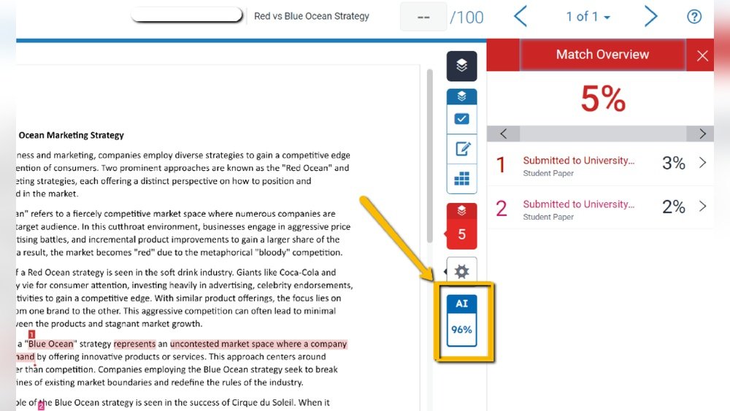Click the 'Ocean Marketing Strategy' heading

tap(72, 136)
